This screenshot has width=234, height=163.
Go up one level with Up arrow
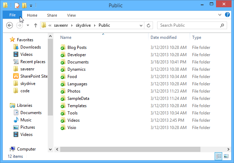(35, 25)
